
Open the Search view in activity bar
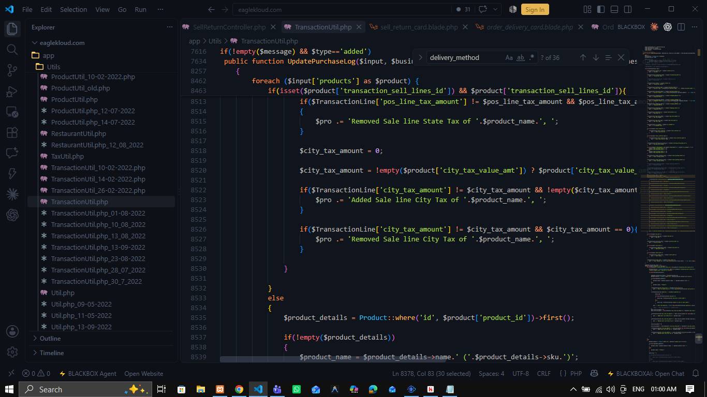click(12, 49)
